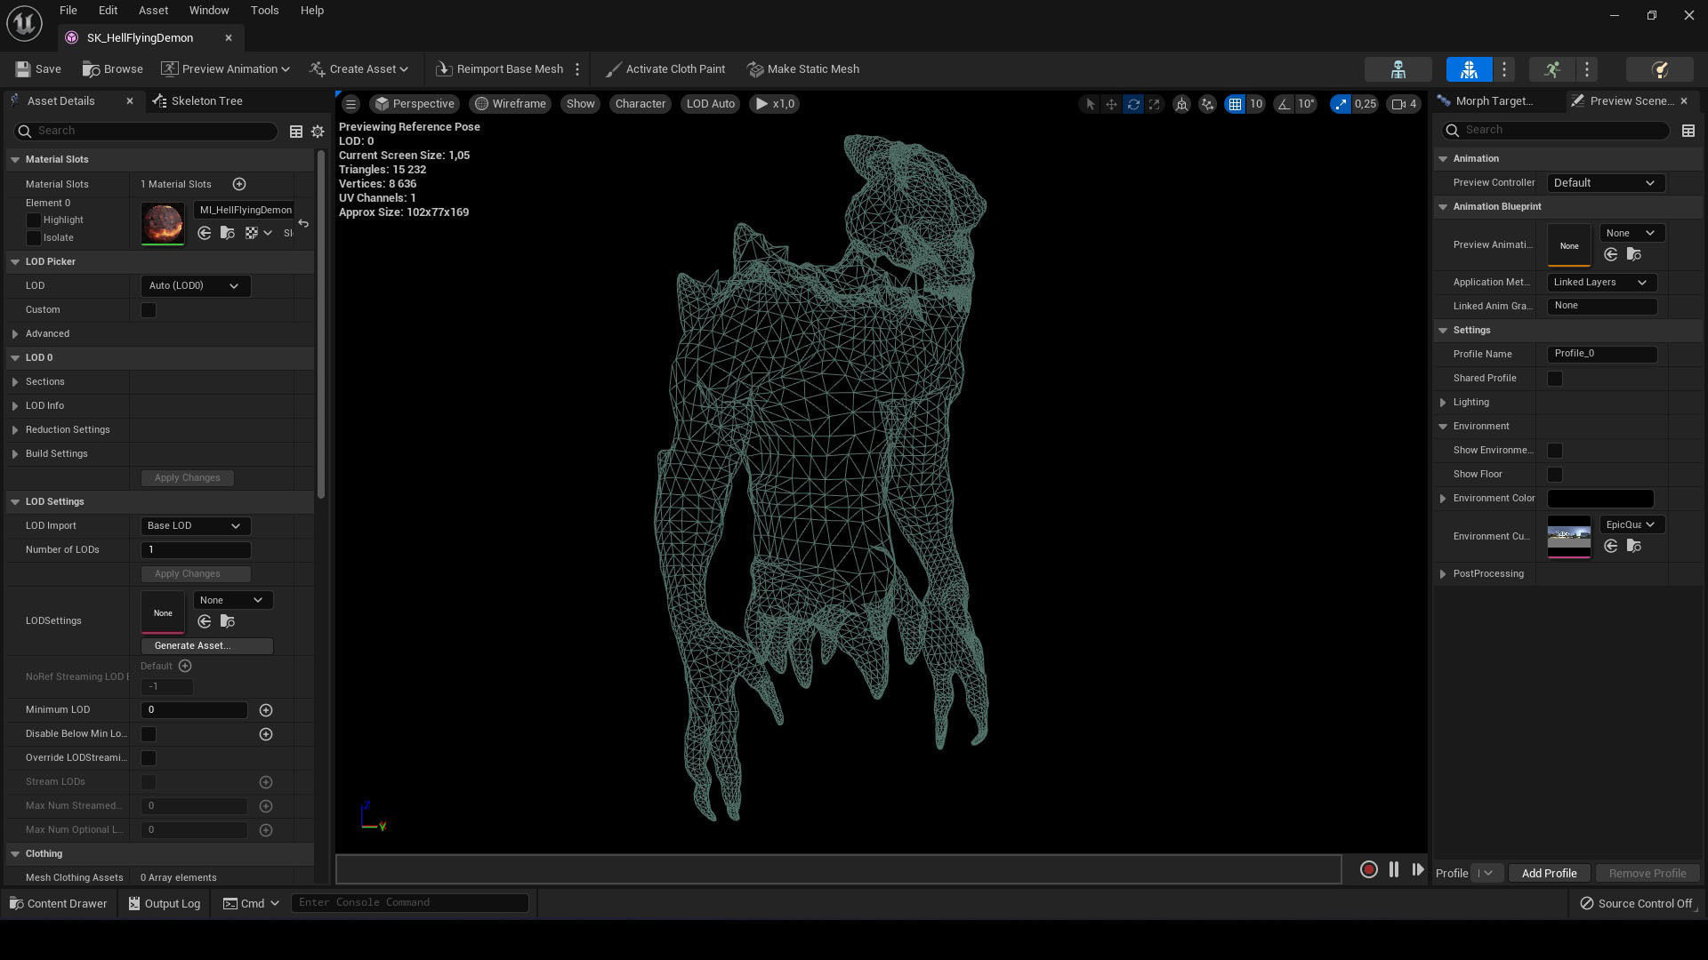The image size is (1708, 960).
Task: Click Activate Cloth Paint tool
Action: click(665, 69)
